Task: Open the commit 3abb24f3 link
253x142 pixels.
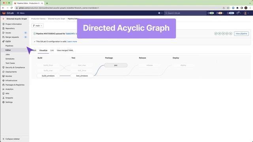Action: 70,34
